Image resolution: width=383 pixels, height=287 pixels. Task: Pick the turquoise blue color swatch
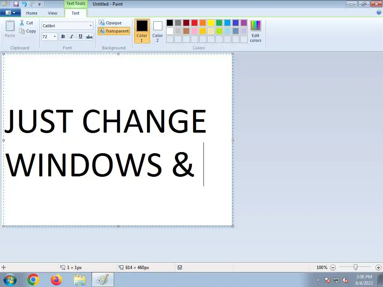pyautogui.click(x=227, y=23)
